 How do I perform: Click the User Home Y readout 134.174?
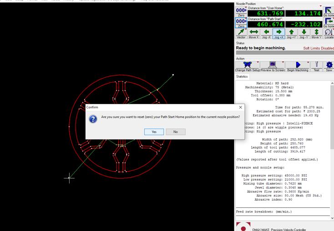click(304, 13)
